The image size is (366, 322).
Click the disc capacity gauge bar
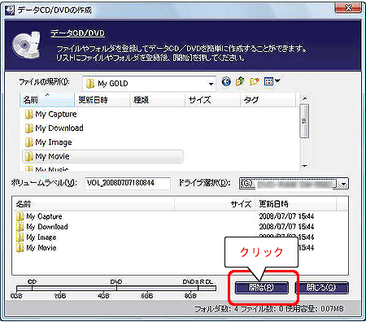116,288
